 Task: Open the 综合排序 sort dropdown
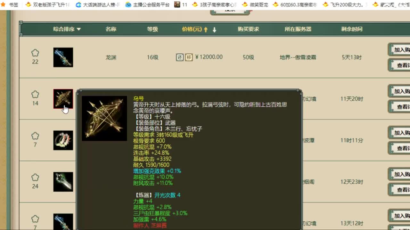[67, 29]
